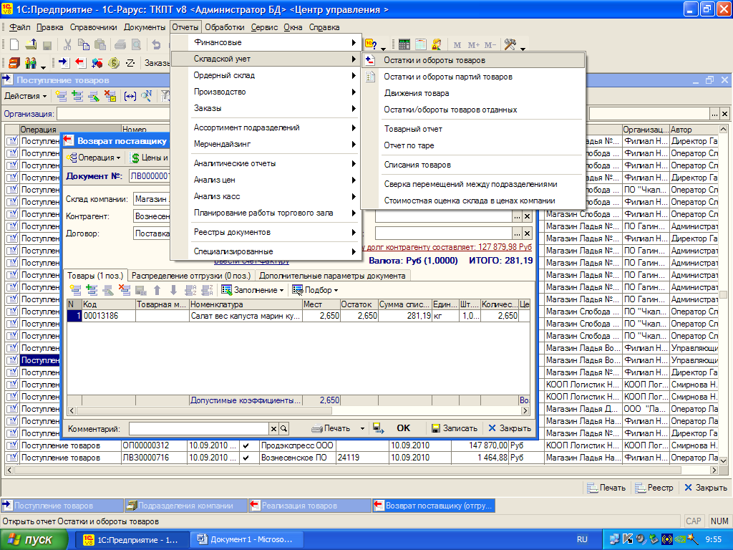The height and width of the screenshot is (550, 733).
Task: Click into the Комментарий input field
Action: (199, 428)
